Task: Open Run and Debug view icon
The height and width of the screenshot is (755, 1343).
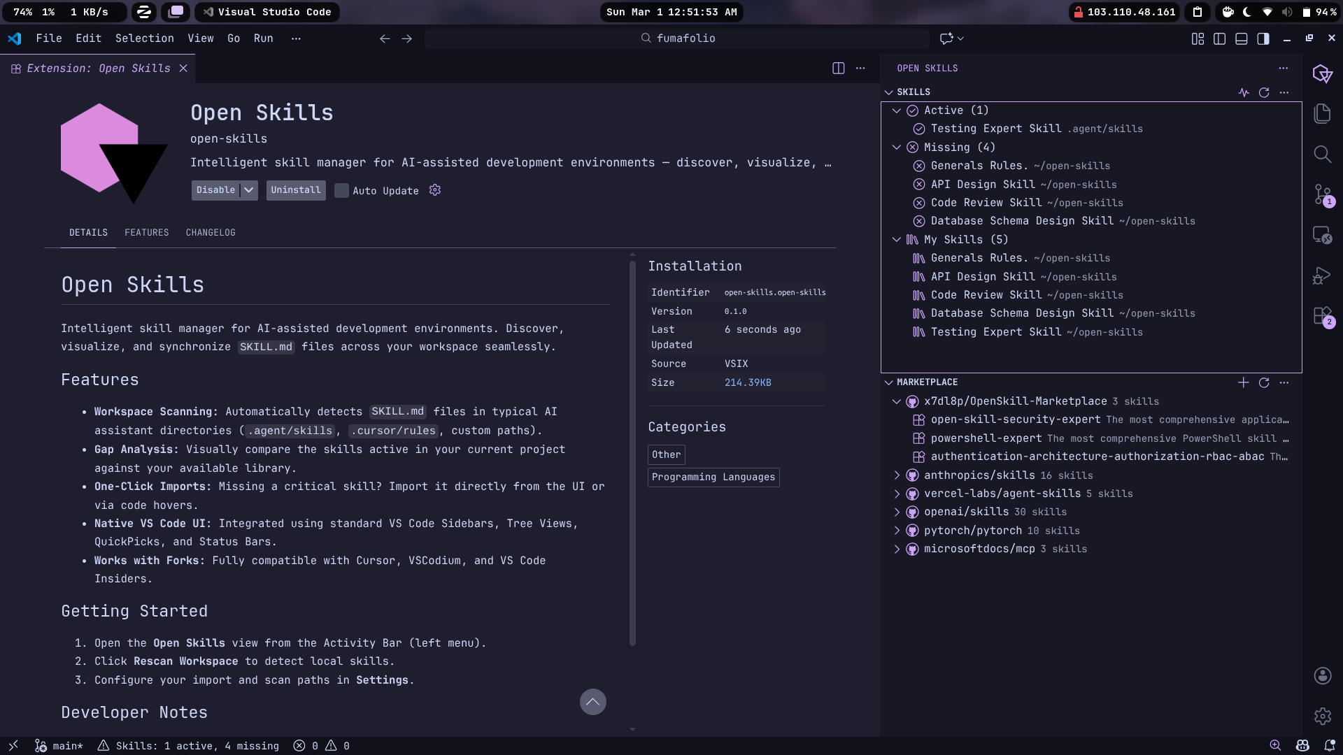Action: [1322, 275]
